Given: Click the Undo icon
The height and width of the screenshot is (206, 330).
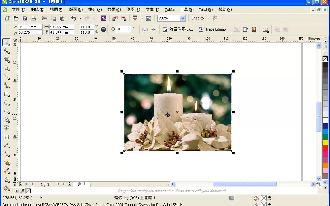Looking at the screenshot, I should (x=75, y=18).
